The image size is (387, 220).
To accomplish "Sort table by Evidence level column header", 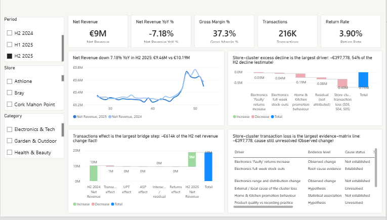I will 319,152.
